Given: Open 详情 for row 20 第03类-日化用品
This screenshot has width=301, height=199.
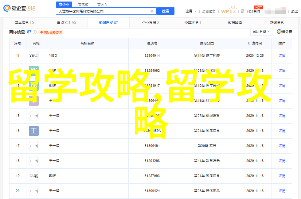Looking at the screenshot, I should tap(282, 191).
